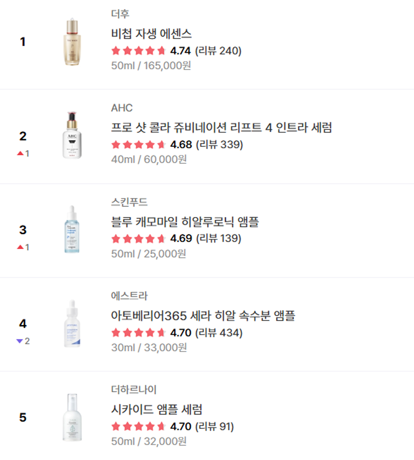
Task: Click the 스킨푸드 blue ampoule product image
Action: [x=72, y=230]
